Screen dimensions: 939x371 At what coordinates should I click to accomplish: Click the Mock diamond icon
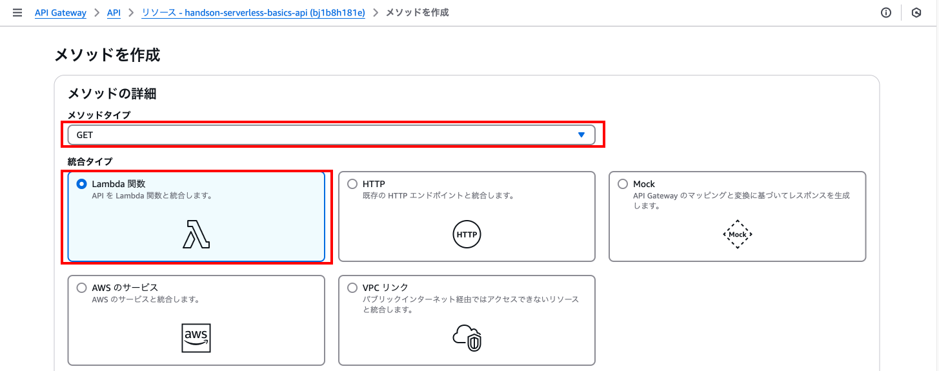tap(738, 234)
